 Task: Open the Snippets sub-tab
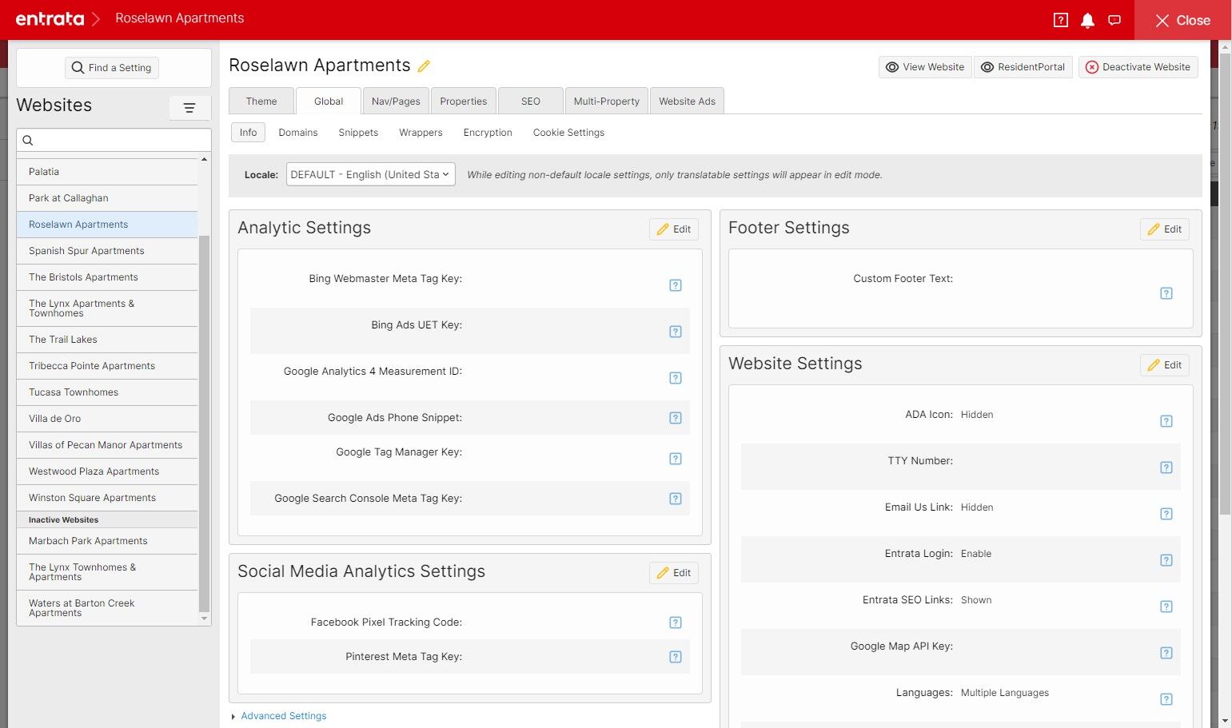coord(358,133)
